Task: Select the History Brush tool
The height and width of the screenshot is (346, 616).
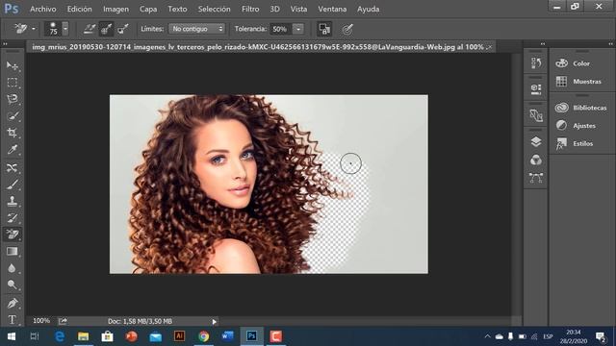Action: coord(13,218)
